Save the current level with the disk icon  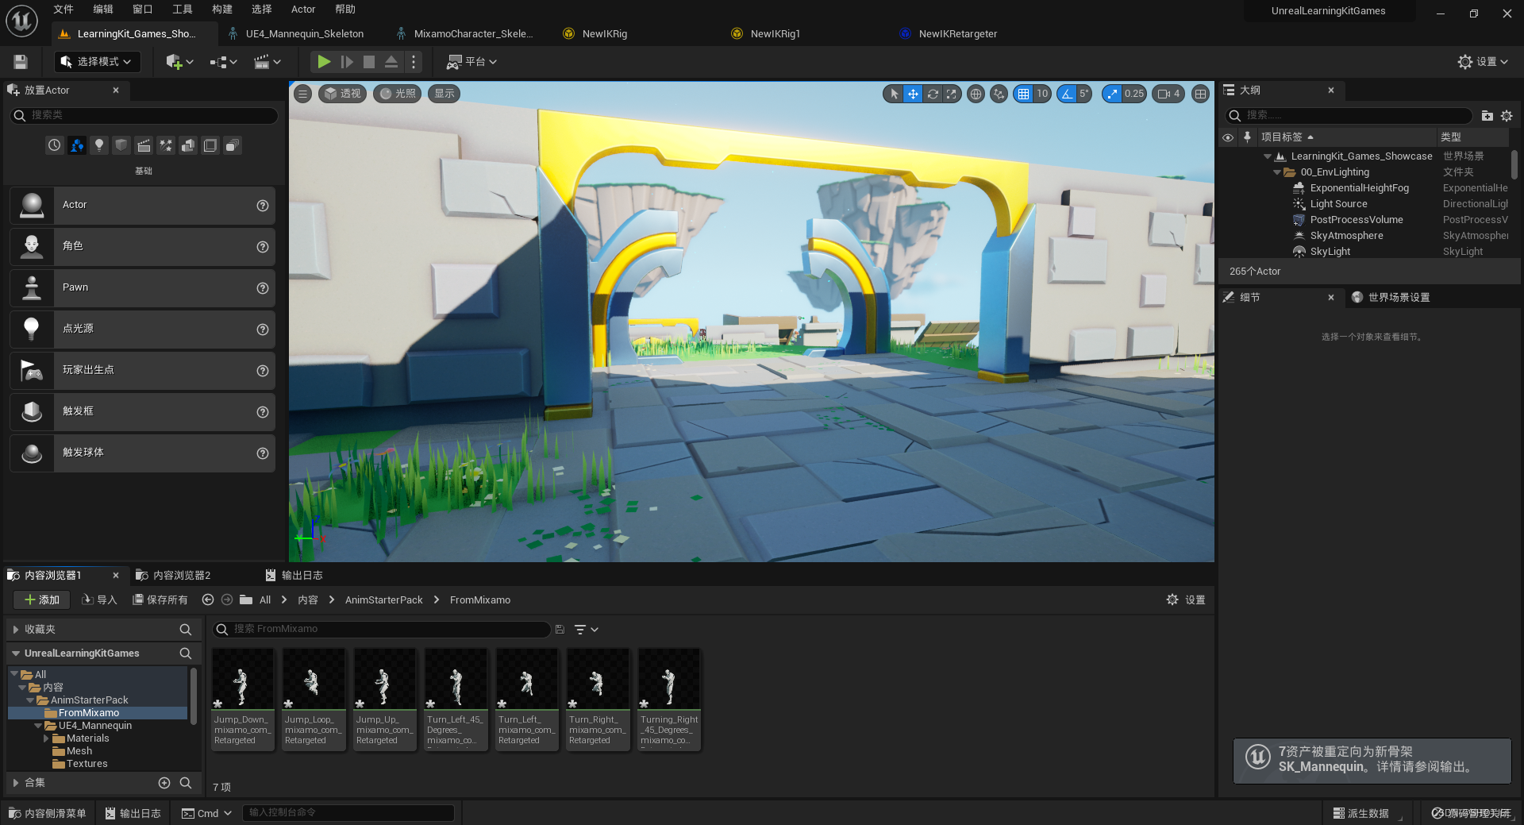[21, 62]
